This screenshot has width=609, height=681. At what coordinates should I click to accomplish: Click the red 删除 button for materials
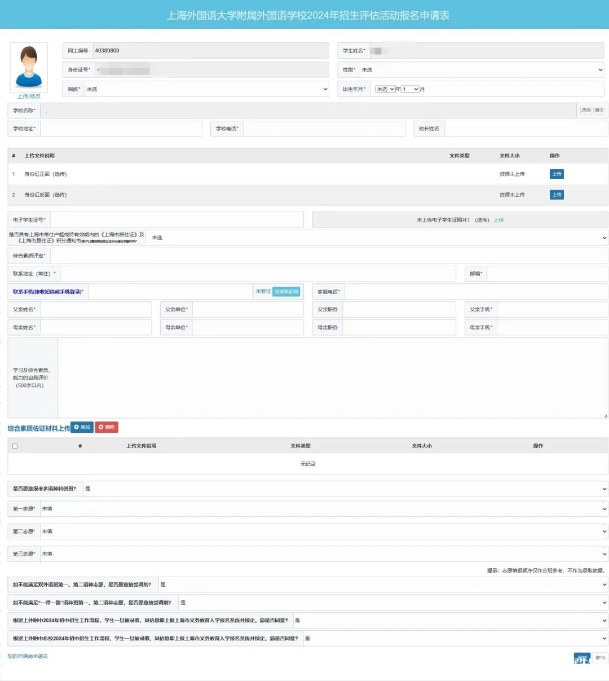(107, 427)
